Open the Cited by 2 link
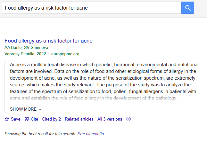Viewport: 207px width, 150px height. pos(52,119)
